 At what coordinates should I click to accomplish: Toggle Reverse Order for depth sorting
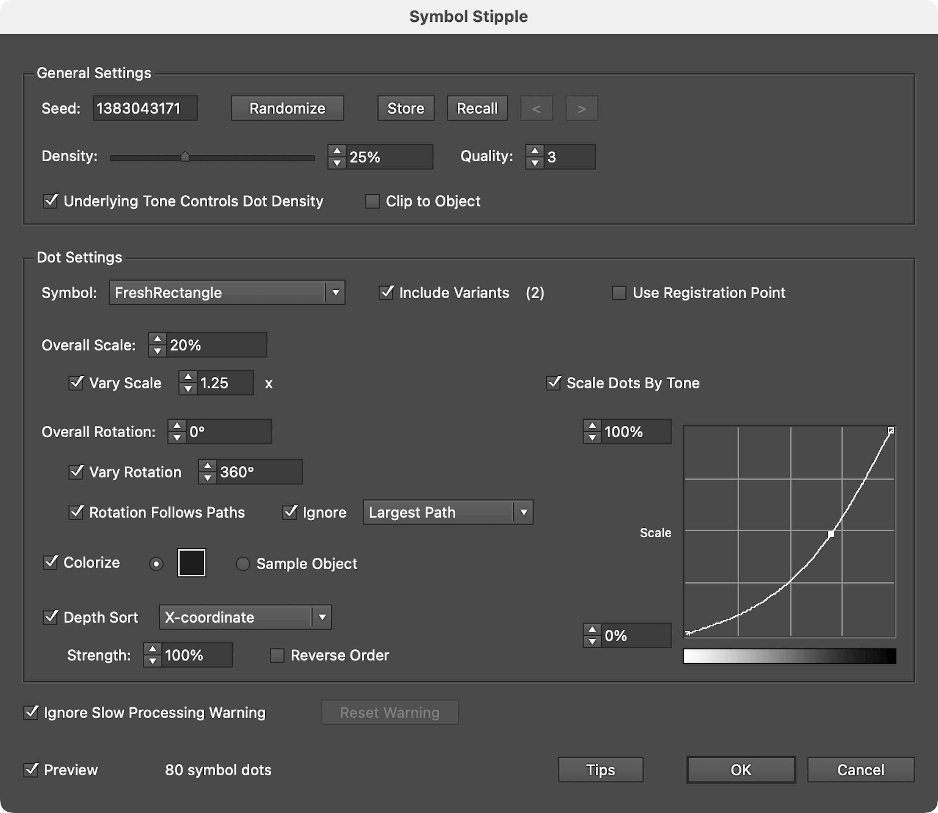point(277,655)
